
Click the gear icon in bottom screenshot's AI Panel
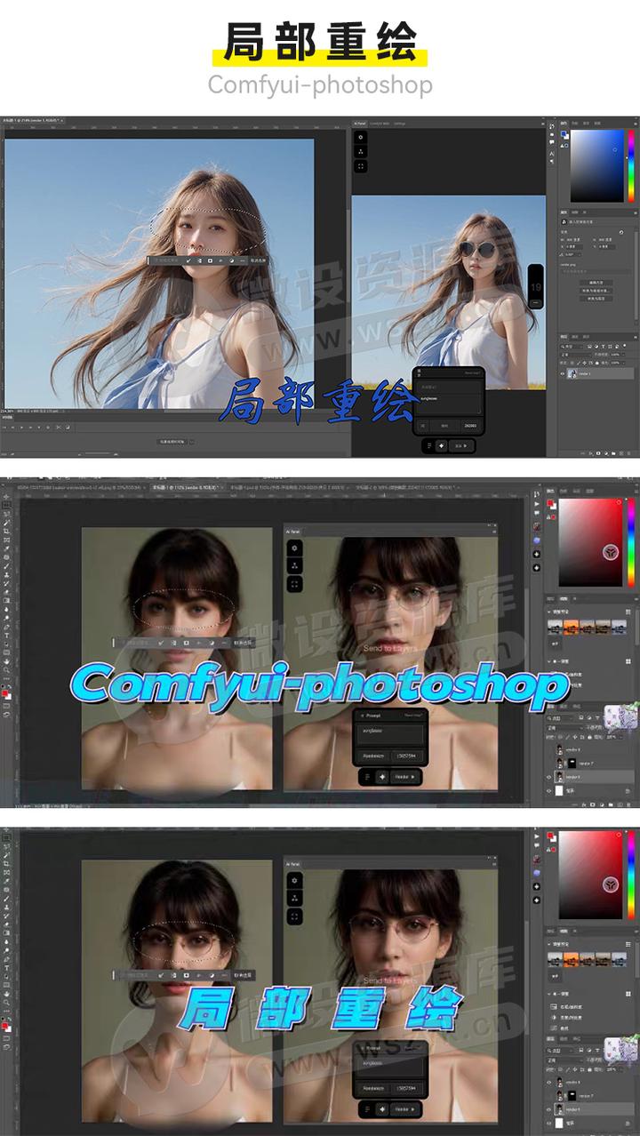[x=294, y=881]
